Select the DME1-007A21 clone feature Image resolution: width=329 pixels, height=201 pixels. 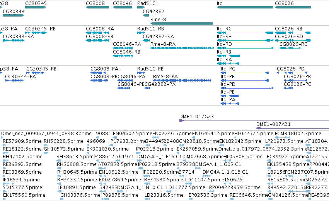[x=293, y=128]
